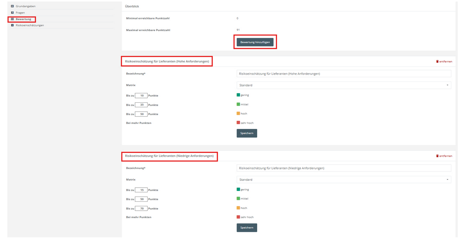Click the points field showing 35
The height and width of the screenshot is (246, 469).
(141, 105)
